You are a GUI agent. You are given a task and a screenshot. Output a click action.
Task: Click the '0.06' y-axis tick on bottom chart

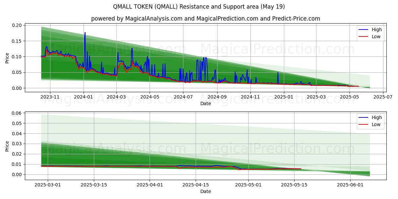[x=18, y=113]
